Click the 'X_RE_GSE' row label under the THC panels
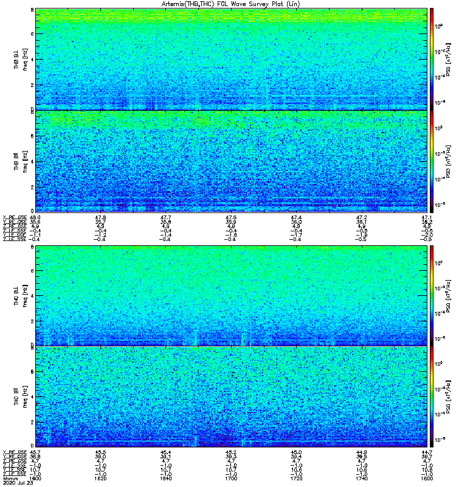Screen dimensions: 456x487 coord(15,452)
